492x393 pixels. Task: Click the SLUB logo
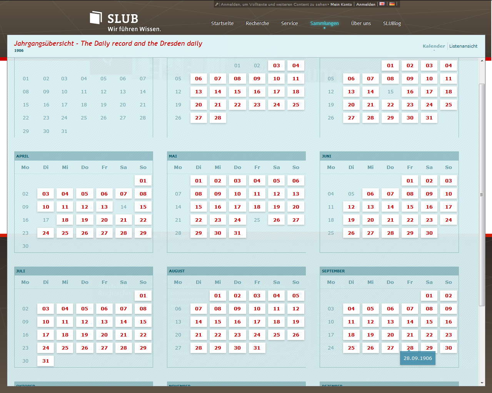pos(125,22)
